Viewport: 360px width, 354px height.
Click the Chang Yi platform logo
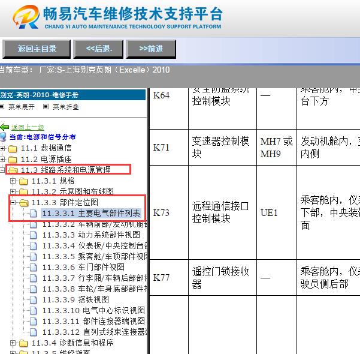[26, 17]
